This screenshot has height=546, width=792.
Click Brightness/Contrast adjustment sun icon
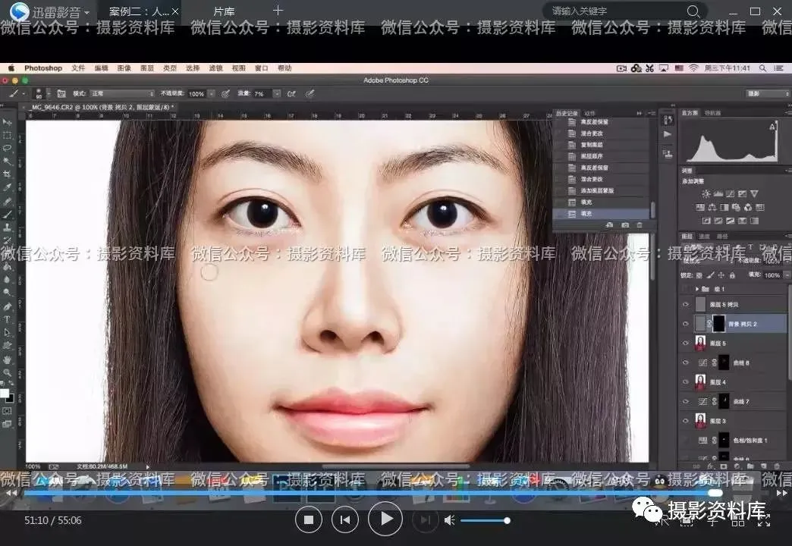tap(706, 193)
